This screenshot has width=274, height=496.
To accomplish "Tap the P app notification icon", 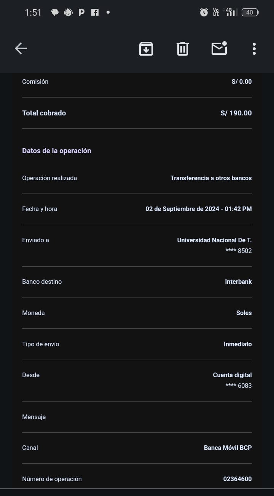I will [81, 12].
